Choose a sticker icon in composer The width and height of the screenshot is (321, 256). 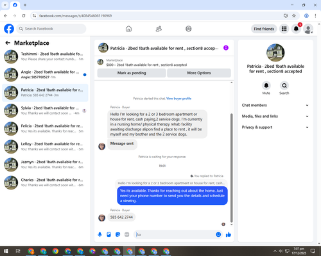117,235
